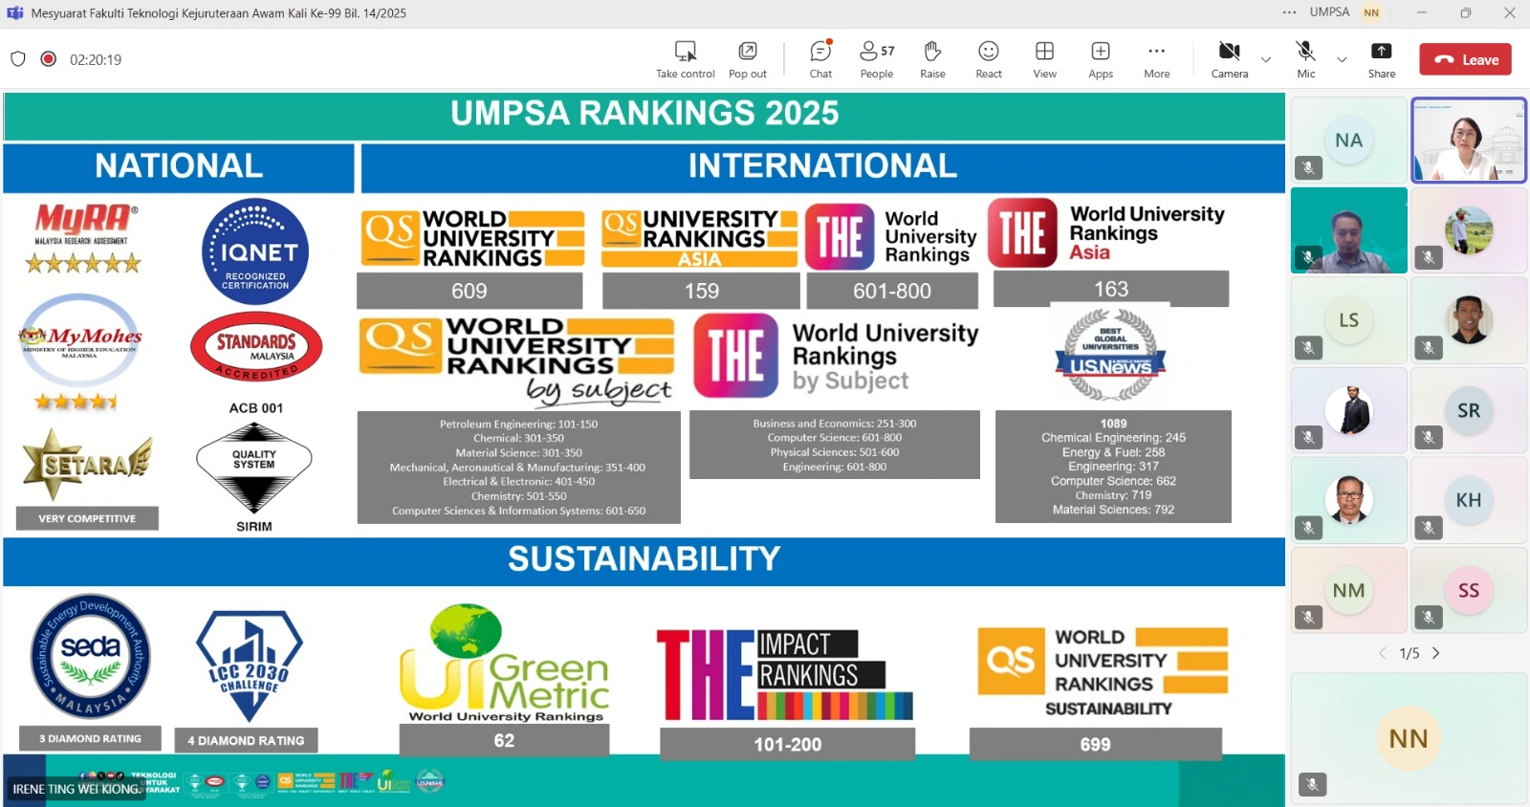Raise your hand
The height and width of the screenshot is (807, 1530).
(932, 59)
